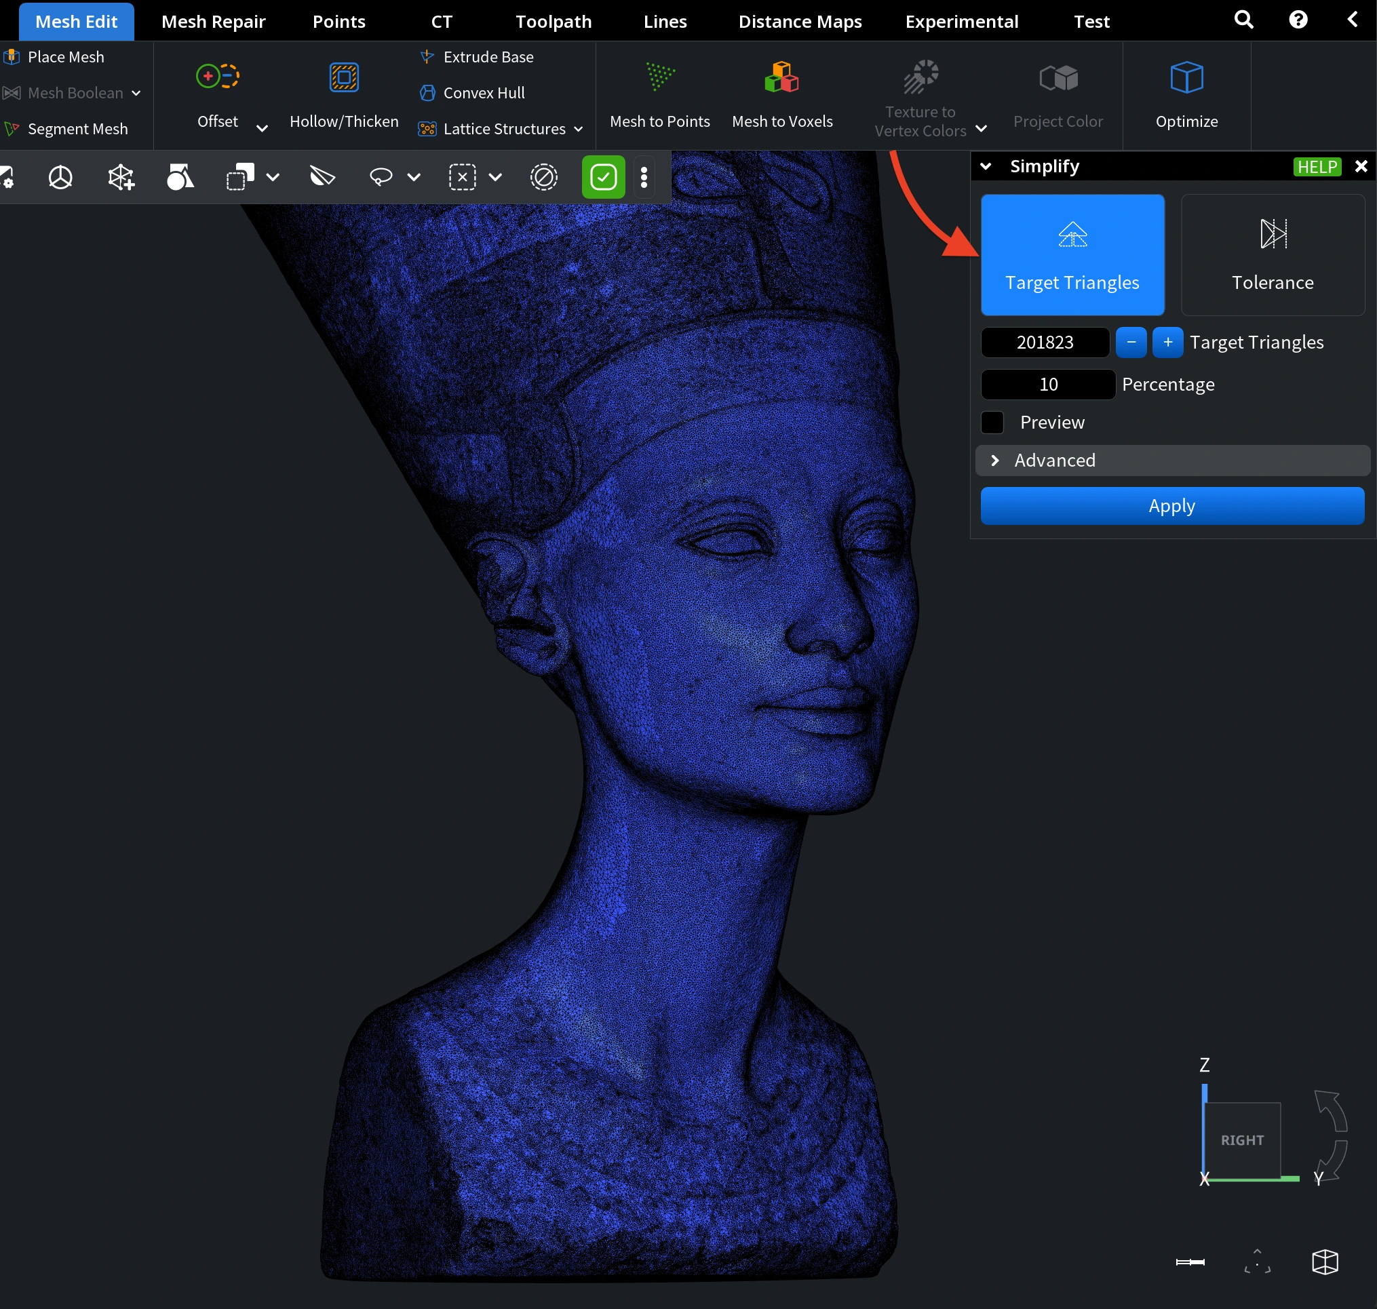This screenshot has width=1377, height=1309.
Task: Switch to the Mesh Edit tab
Action: (x=76, y=22)
